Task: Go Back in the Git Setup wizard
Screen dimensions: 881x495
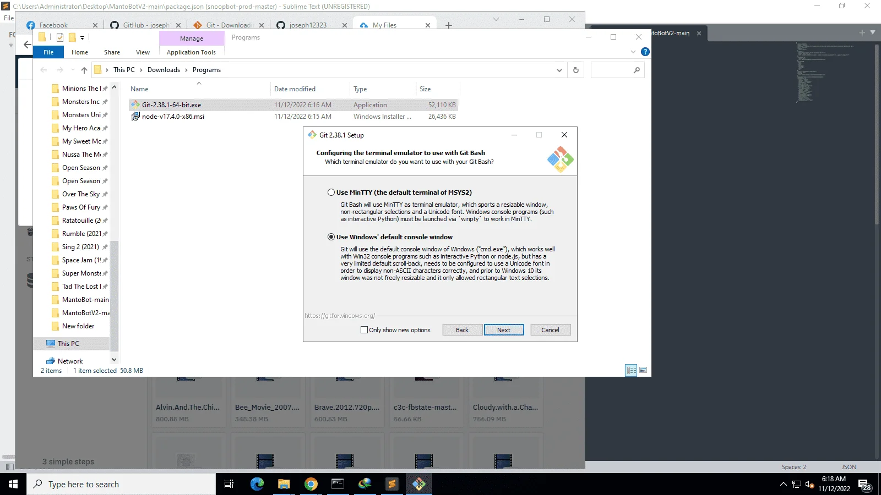Action: 462,330
